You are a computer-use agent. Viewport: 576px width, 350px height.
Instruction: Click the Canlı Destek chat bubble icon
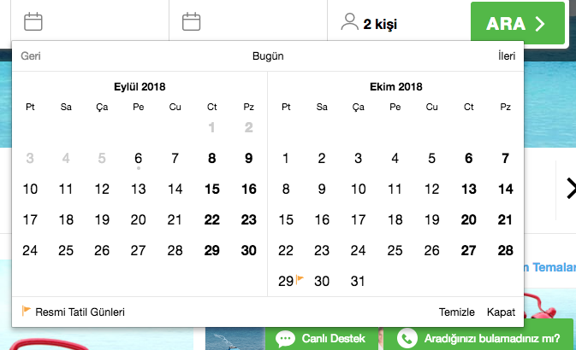click(x=285, y=338)
